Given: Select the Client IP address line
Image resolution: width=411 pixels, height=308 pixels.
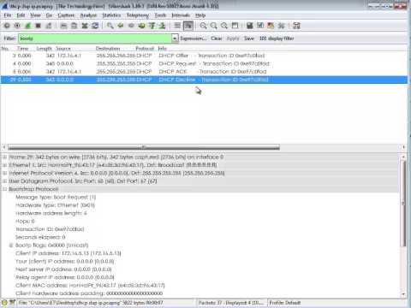Looking at the screenshot, I should (68, 253).
